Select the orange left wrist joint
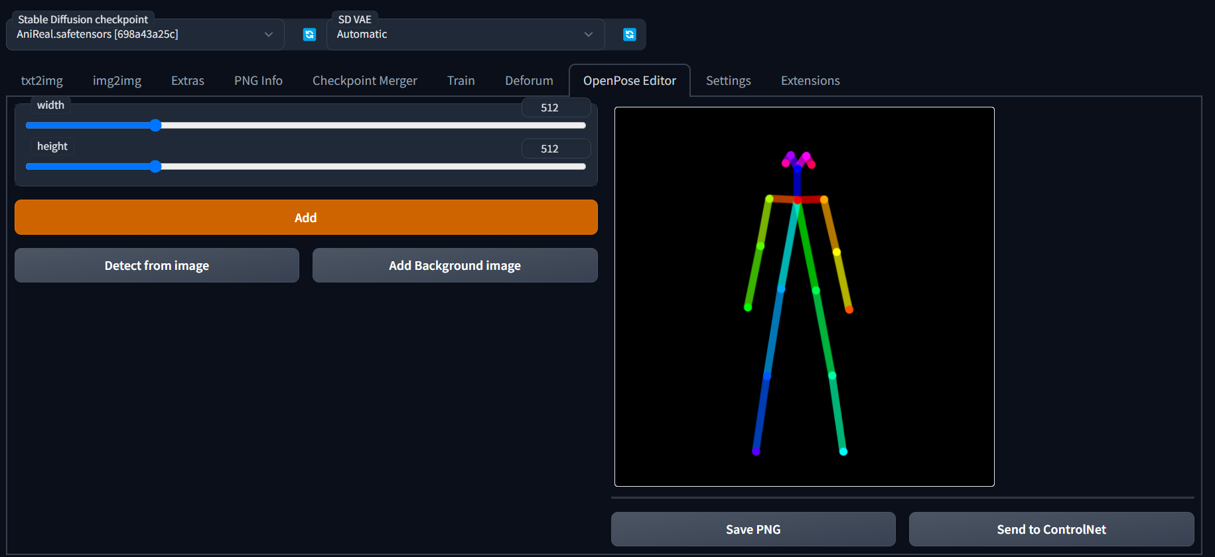Image resolution: width=1215 pixels, height=557 pixels. pos(849,309)
